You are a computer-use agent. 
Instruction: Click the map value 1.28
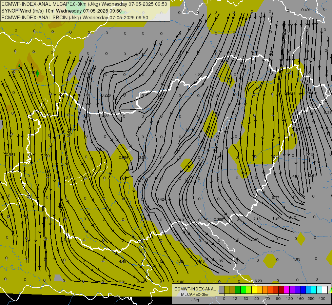click(310, 114)
